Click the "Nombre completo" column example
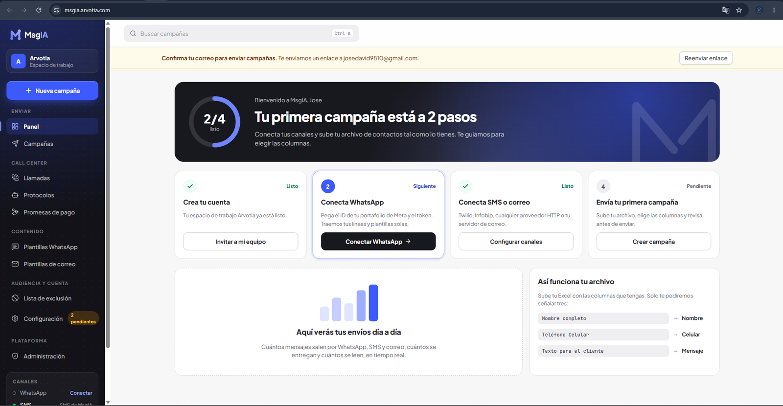 [603, 318]
